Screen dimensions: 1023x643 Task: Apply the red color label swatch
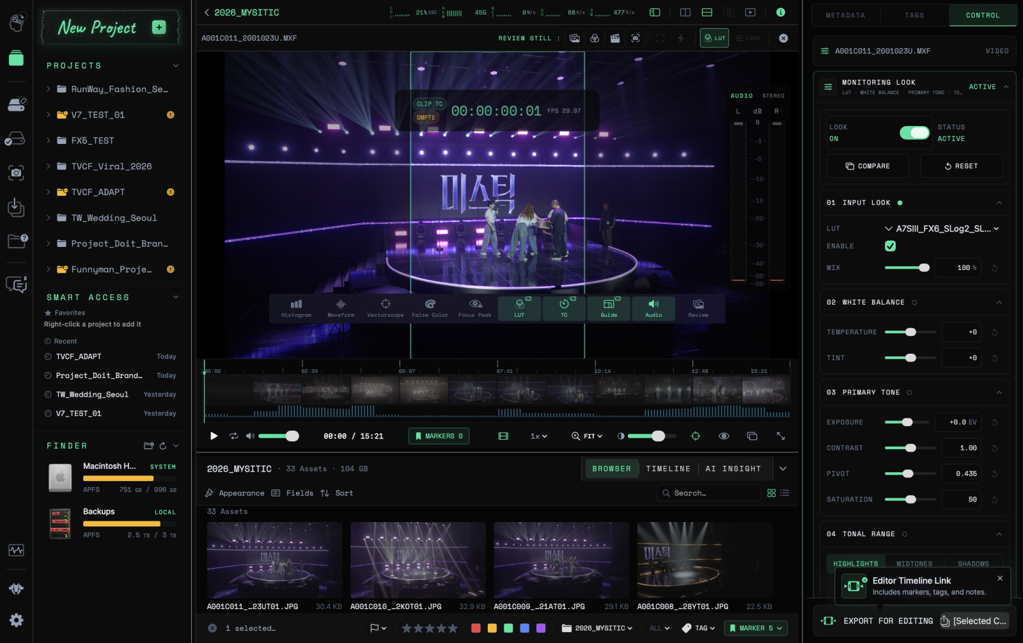tap(476, 628)
